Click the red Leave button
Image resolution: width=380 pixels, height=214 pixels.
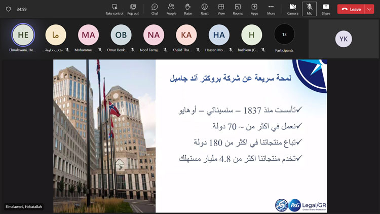[352, 9]
